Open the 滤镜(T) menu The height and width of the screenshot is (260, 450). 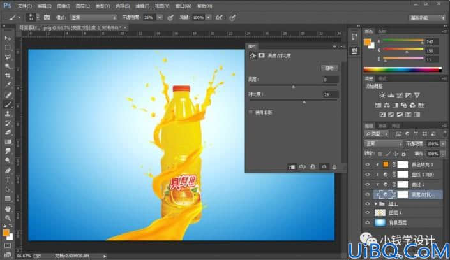tap(142, 6)
